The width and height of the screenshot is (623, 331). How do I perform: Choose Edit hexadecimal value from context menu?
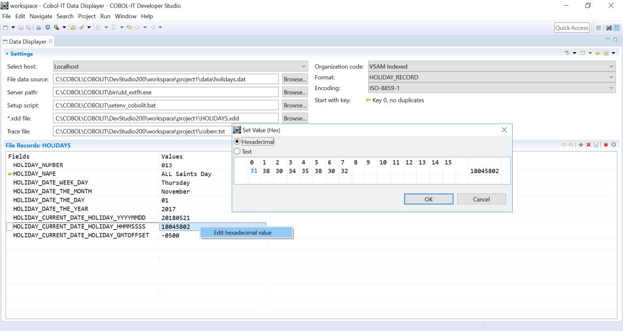point(247,232)
